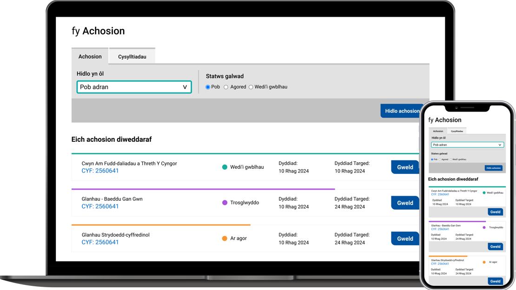Select the Pob radio button on laptop
The width and height of the screenshot is (516, 290).
(x=208, y=87)
